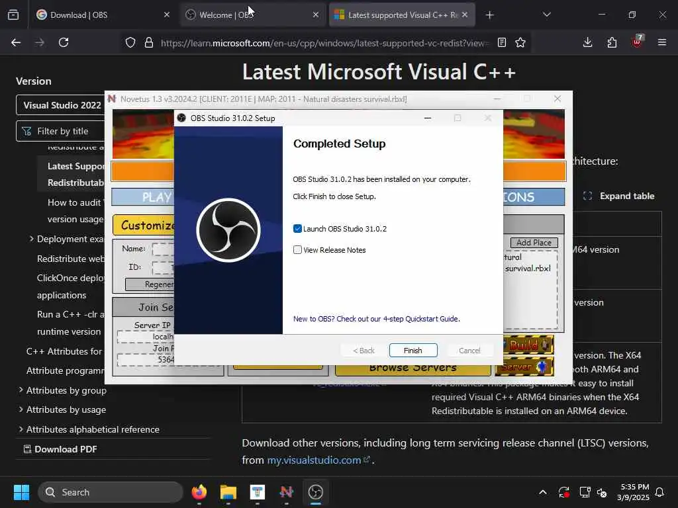Open the clock showing 5:35 PM
This screenshot has width=678, height=508.
pyautogui.click(x=633, y=492)
